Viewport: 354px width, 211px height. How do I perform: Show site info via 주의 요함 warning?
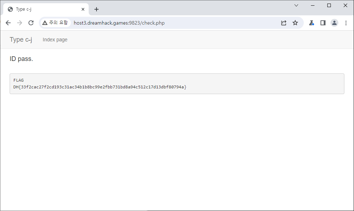(55, 23)
